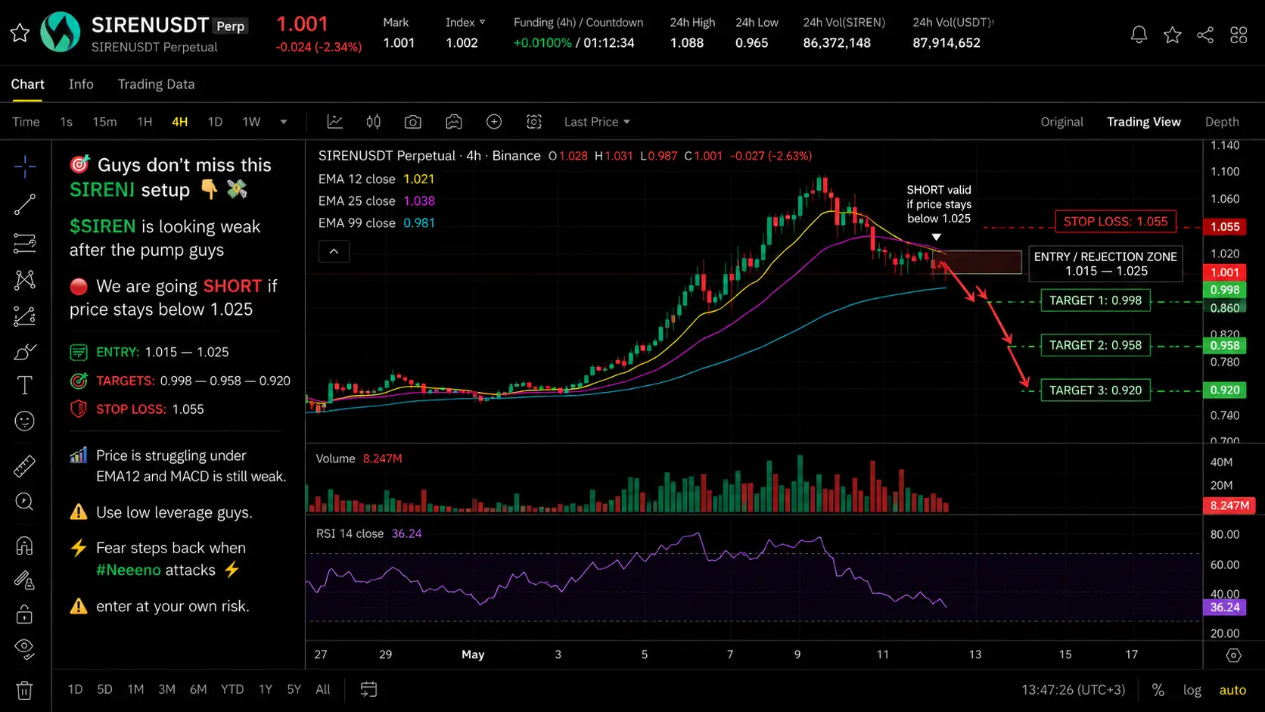Choose the 1D interval in the top toolbar
The height and width of the screenshot is (712, 1265).
pos(215,122)
